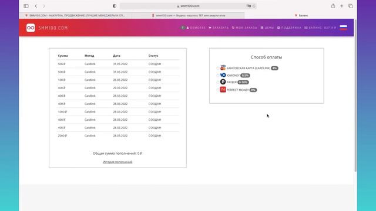Click the Статус column header
Viewport: 376px width, 211px height.
pos(153,56)
